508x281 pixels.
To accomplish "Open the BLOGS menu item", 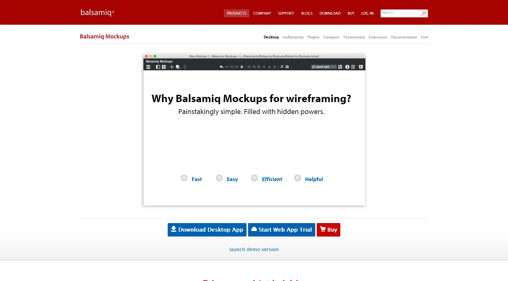I will (x=307, y=13).
